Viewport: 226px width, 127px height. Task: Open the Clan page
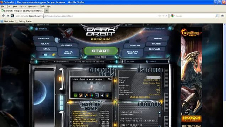pyautogui.click(x=45, y=44)
